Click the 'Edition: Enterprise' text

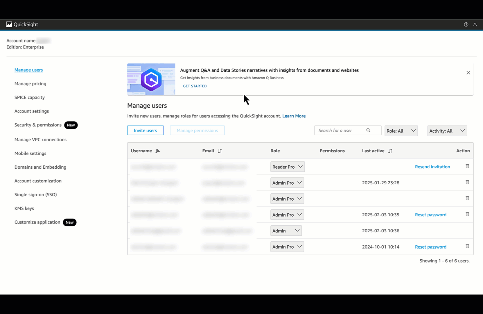coord(25,47)
